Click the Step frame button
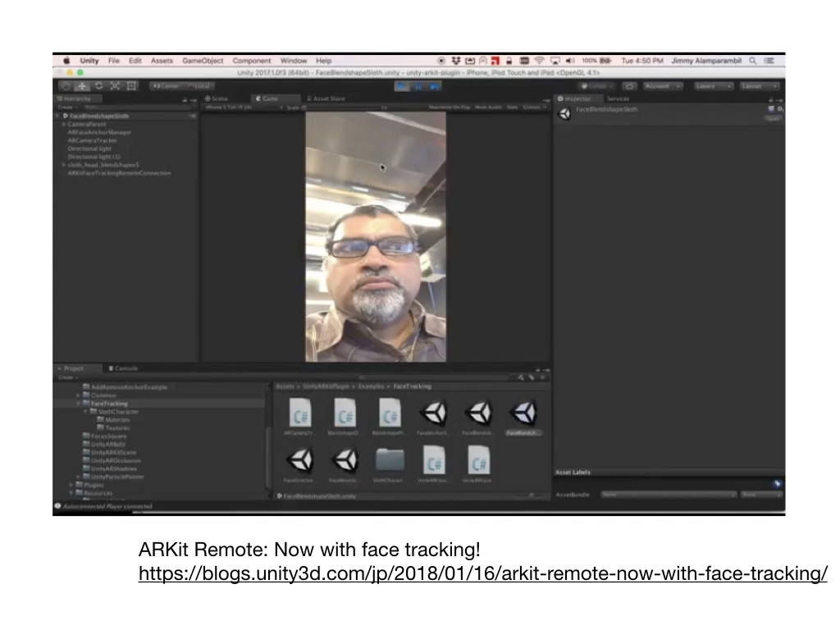This screenshot has width=840, height=630. pyautogui.click(x=434, y=86)
